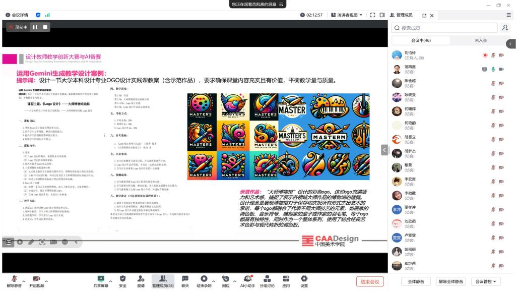Select the 会议中(46) tab
Viewport: 516px width, 291px height.
[421, 40]
